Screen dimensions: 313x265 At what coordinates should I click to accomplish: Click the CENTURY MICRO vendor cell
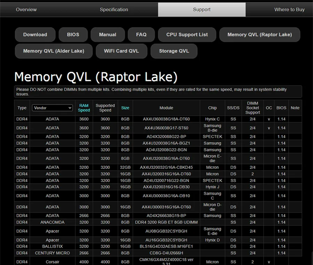click(52, 253)
